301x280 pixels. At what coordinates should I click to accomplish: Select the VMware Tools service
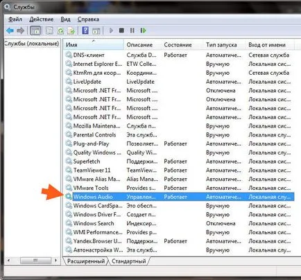[x=91, y=188]
